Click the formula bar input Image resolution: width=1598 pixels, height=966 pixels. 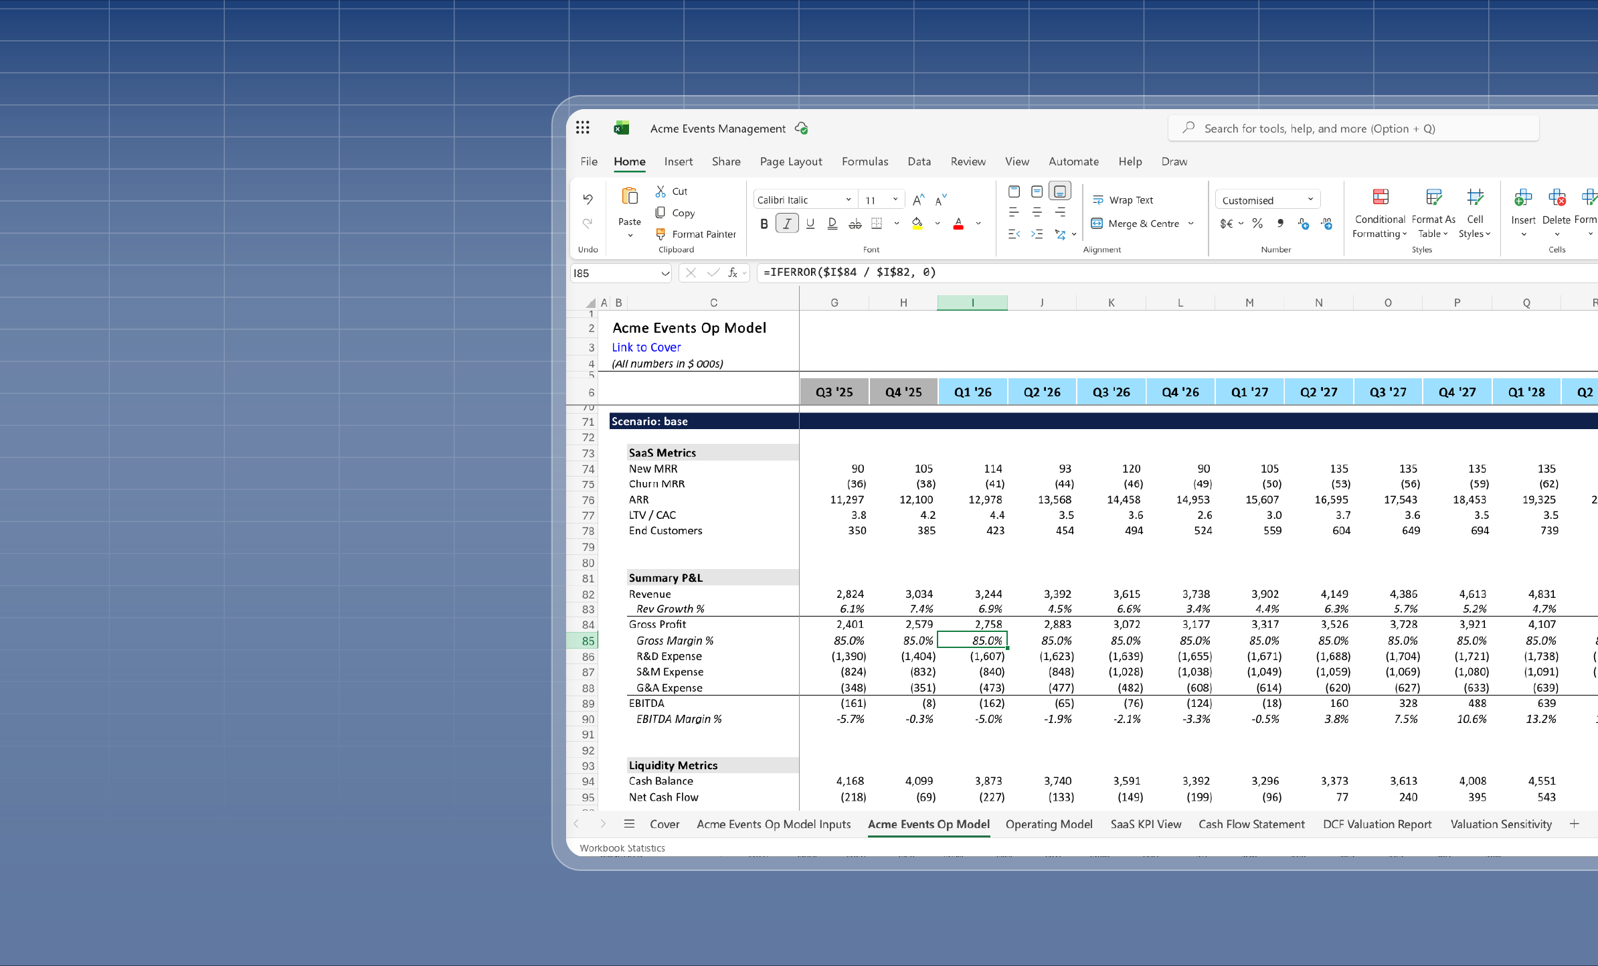[1177, 272]
